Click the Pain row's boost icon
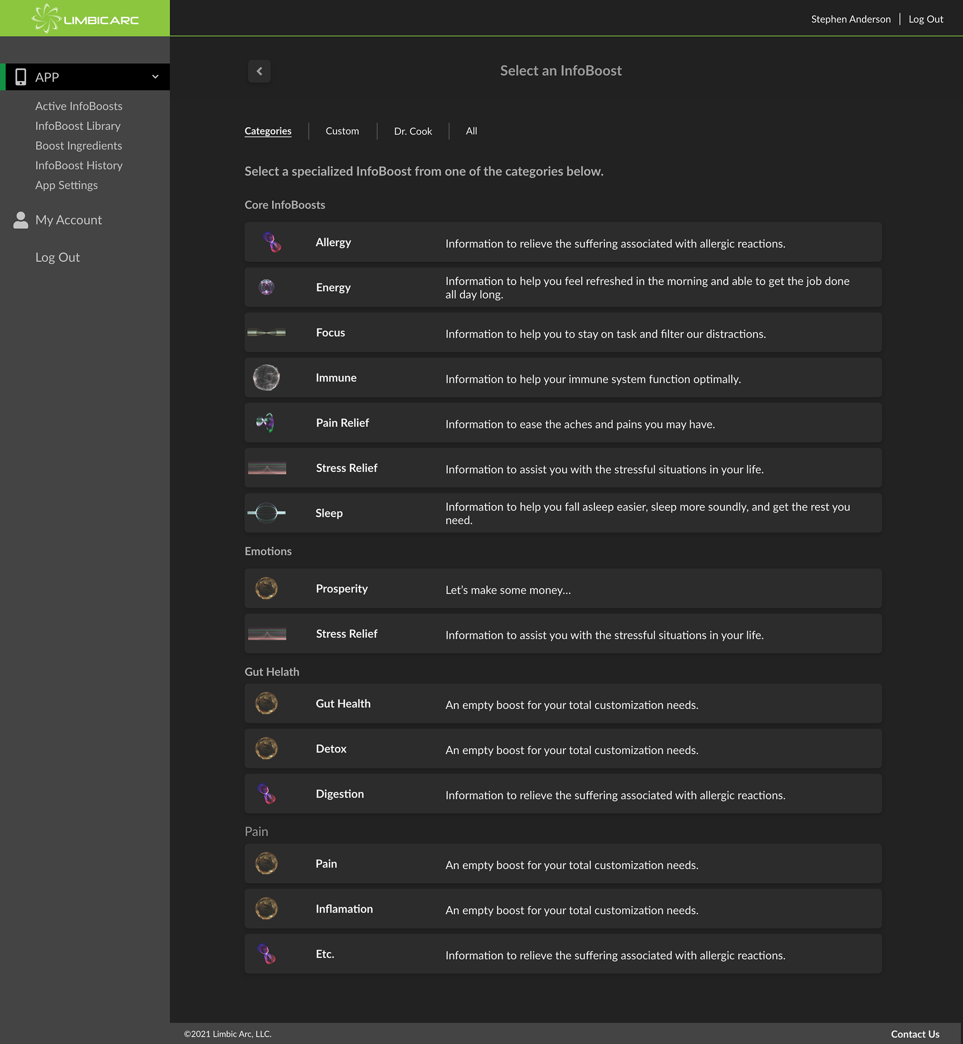Viewport: 963px width, 1044px height. coord(266,863)
